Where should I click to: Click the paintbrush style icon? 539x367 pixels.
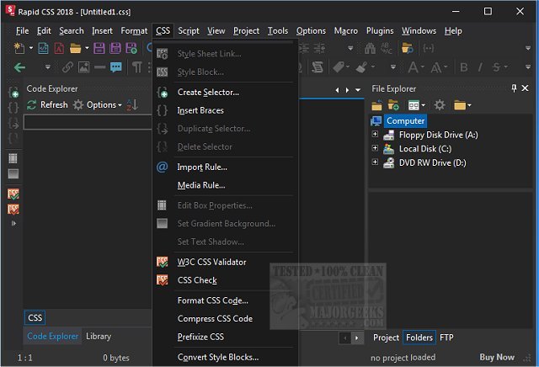point(361,67)
